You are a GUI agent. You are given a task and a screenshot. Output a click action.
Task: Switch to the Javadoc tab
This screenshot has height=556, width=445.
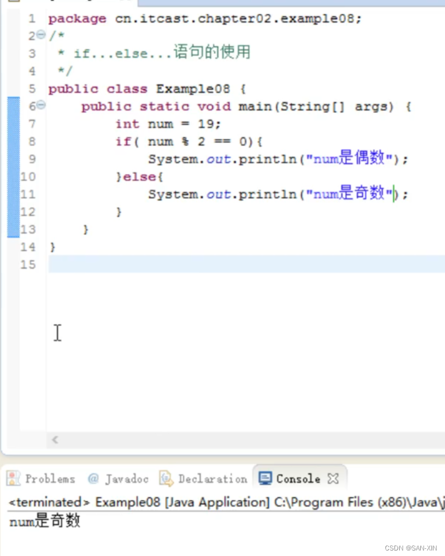click(x=118, y=478)
